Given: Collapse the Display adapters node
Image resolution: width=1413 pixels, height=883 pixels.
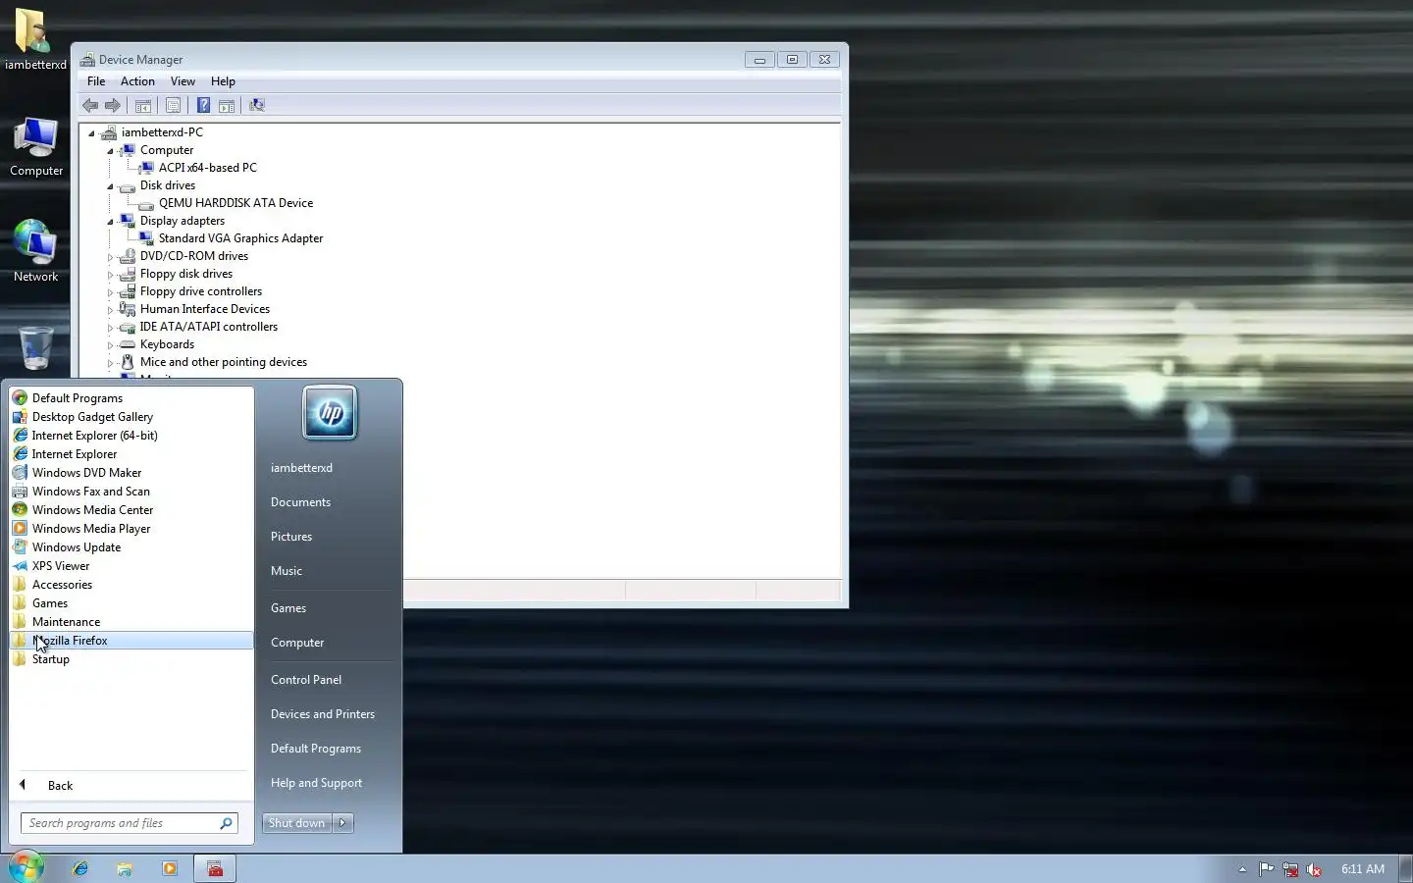Looking at the screenshot, I should pyautogui.click(x=110, y=222).
